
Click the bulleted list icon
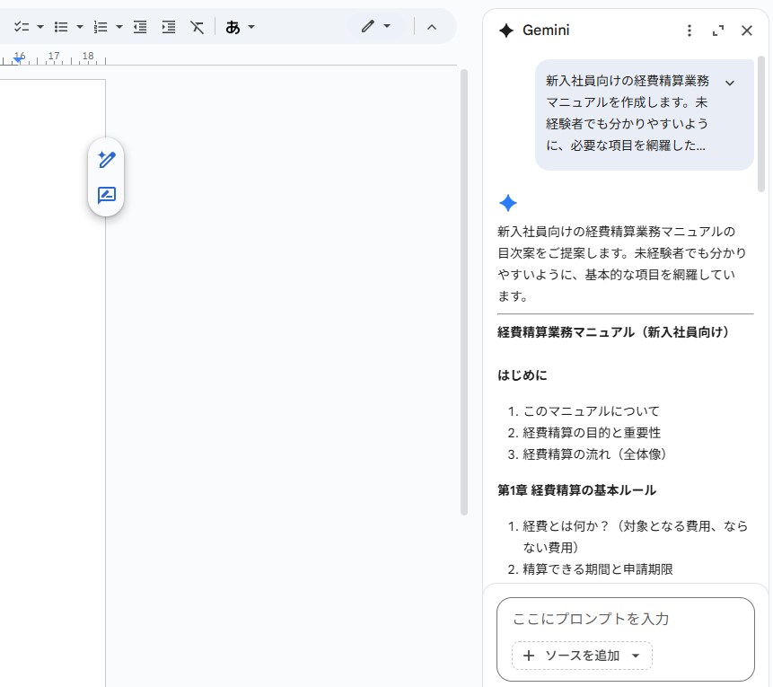[61, 27]
